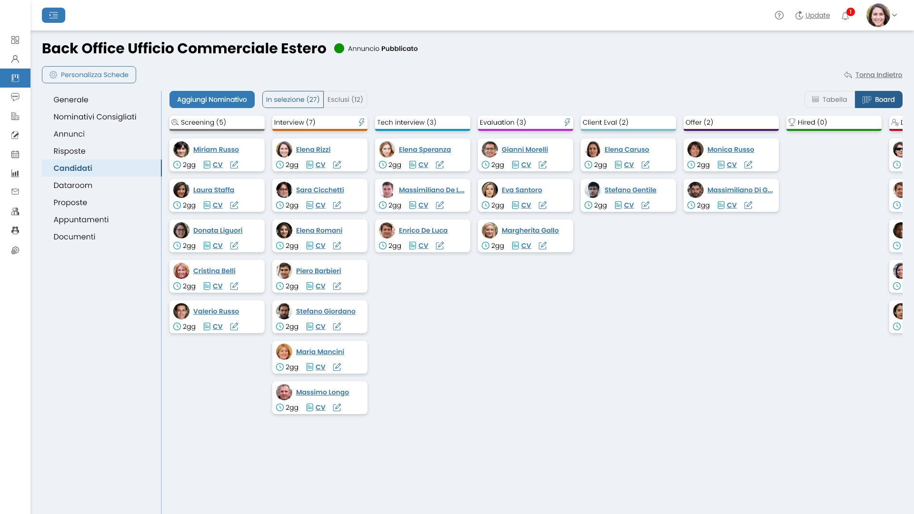Viewport: 914px width, 514px height.
Task: Select the Candidati menu item
Action: click(x=72, y=168)
